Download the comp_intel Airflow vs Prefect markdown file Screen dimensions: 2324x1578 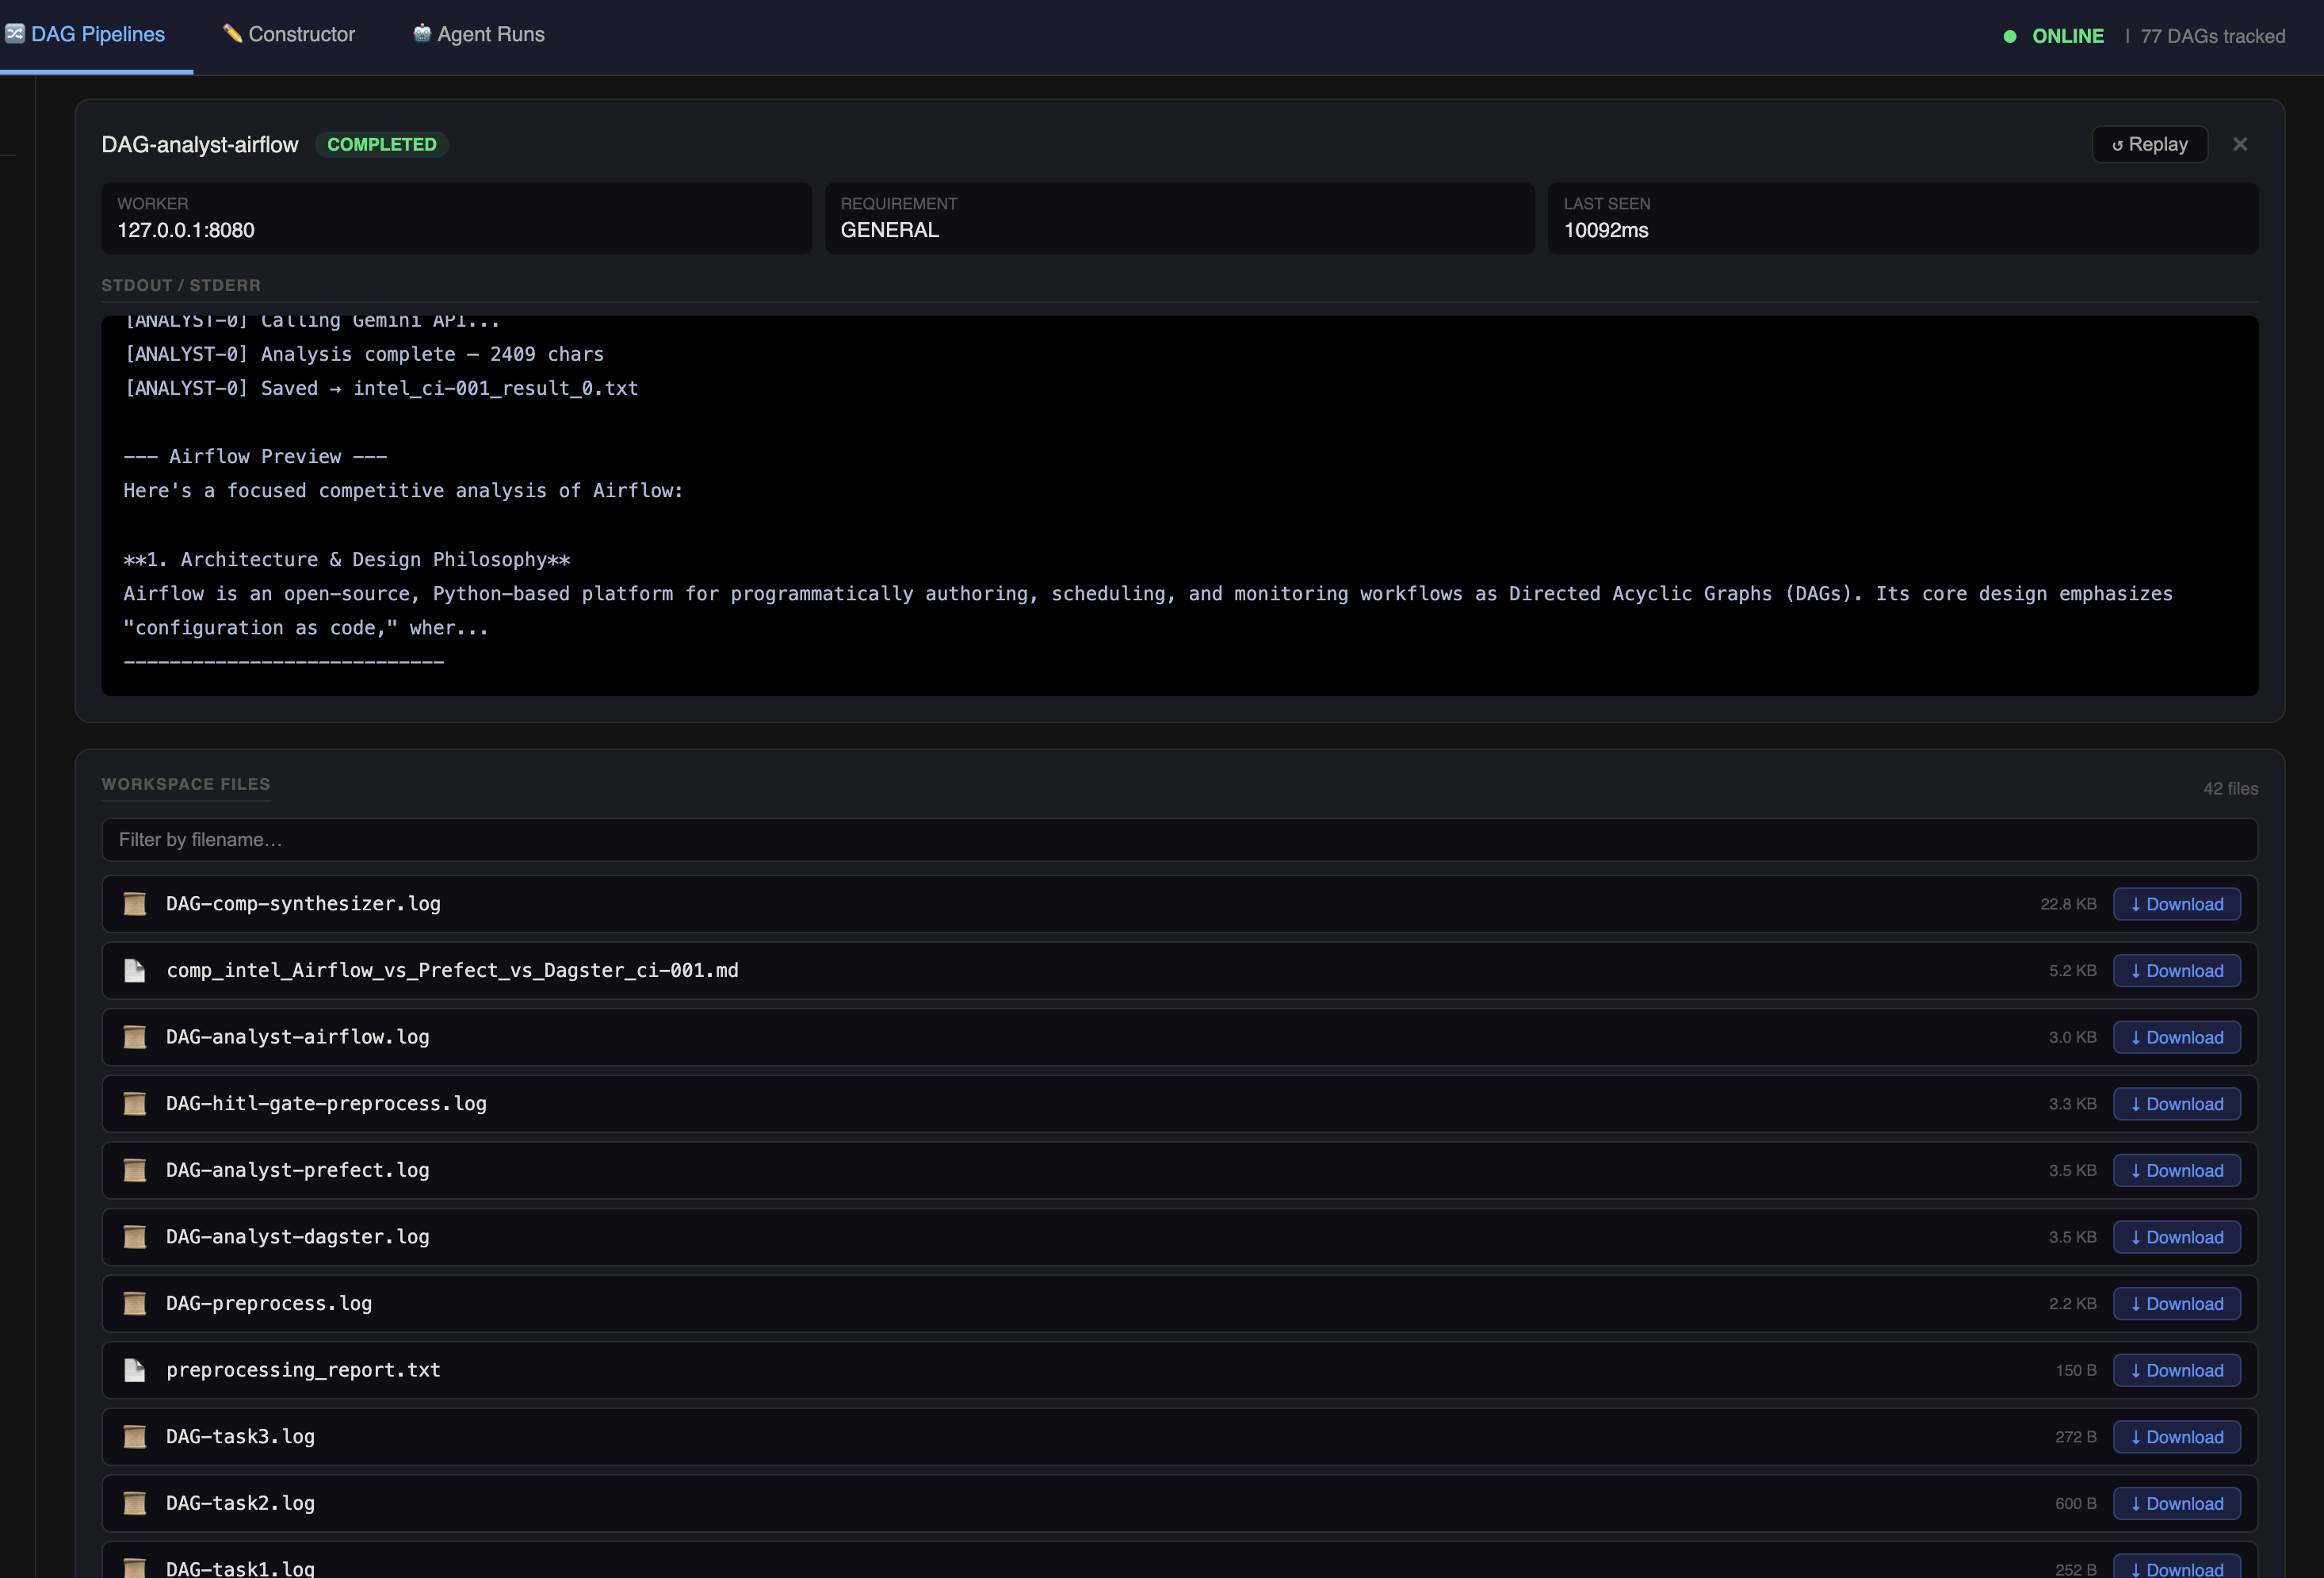2176,971
